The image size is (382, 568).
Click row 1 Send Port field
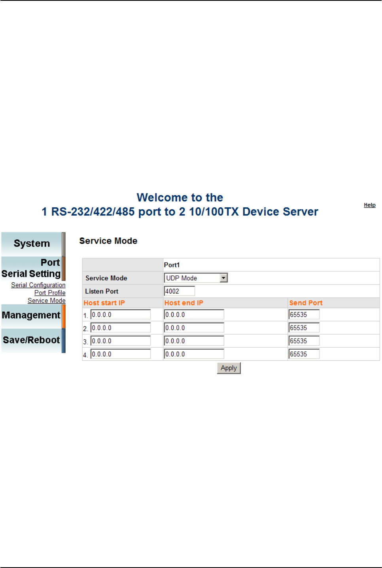coord(304,314)
